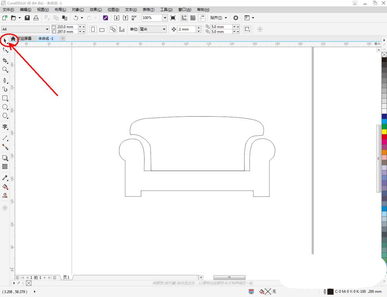Select the Artistic Media tool
The image size is (387, 297).
(x=5, y=89)
